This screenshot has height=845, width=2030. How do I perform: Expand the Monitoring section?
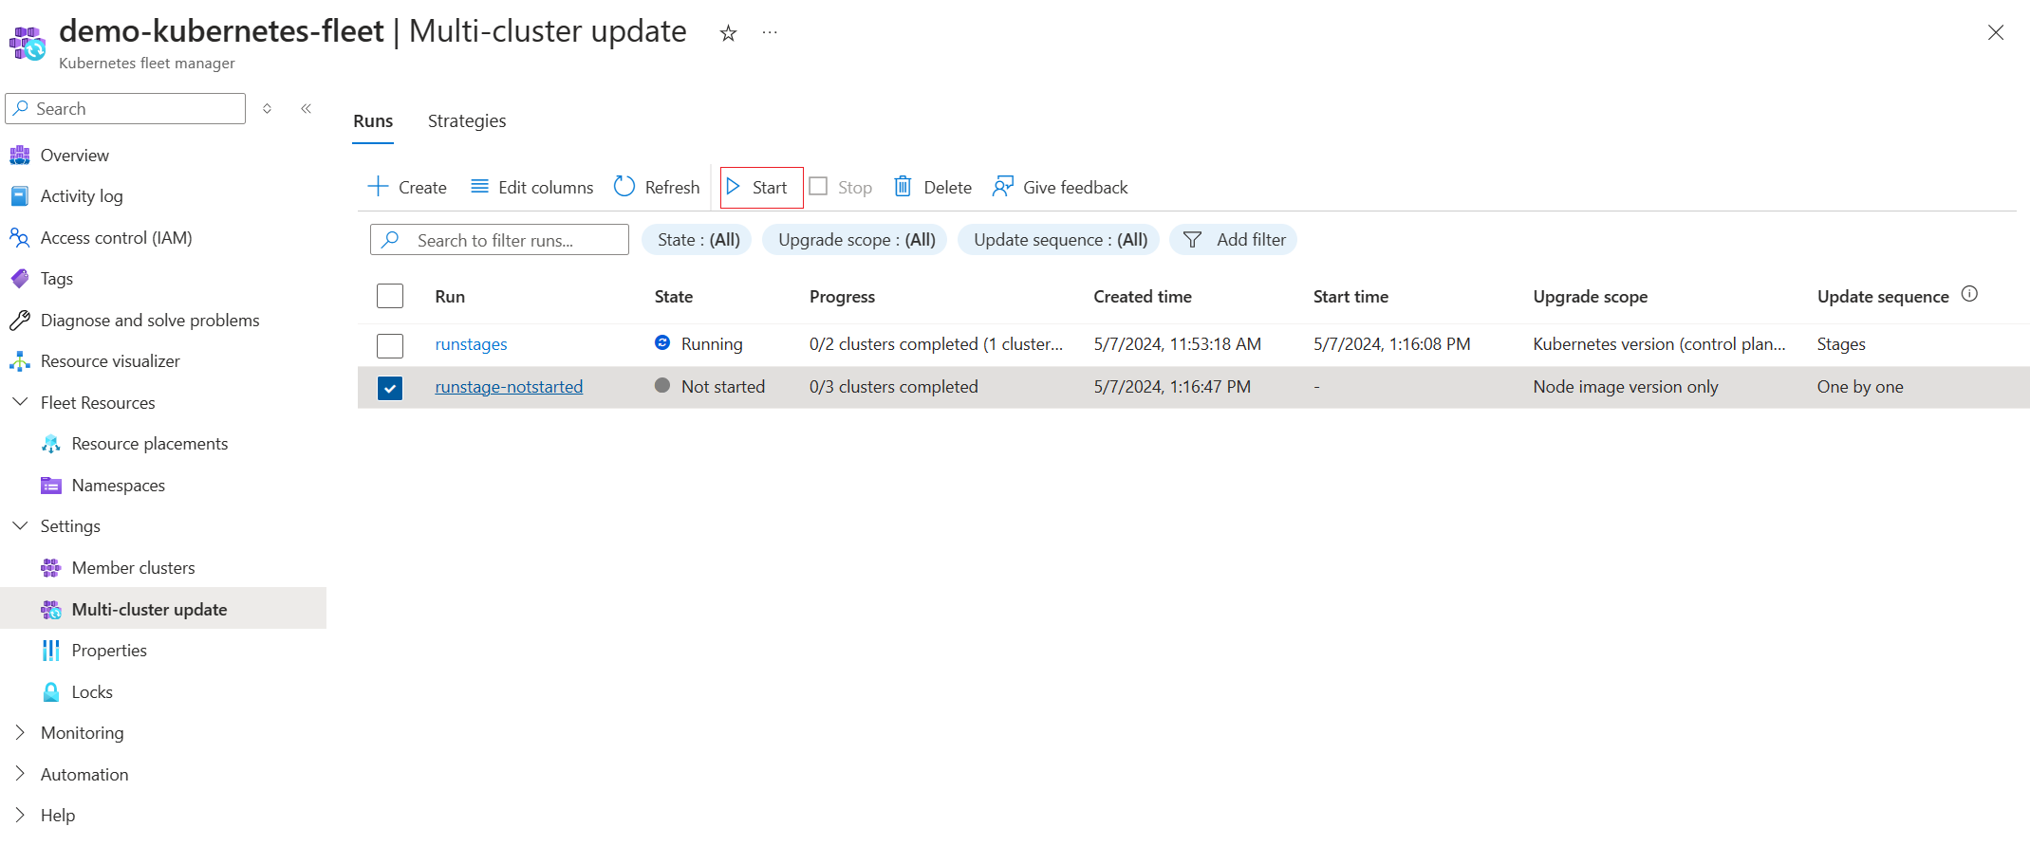click(20, 733)
